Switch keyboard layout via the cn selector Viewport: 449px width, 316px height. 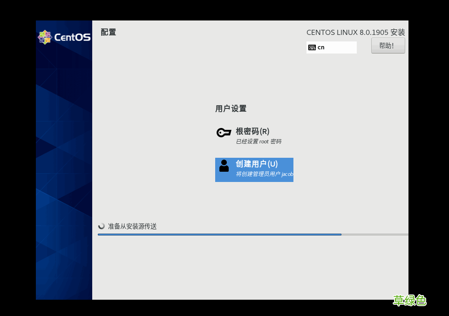pyautogui.click(x=331, y=47)
